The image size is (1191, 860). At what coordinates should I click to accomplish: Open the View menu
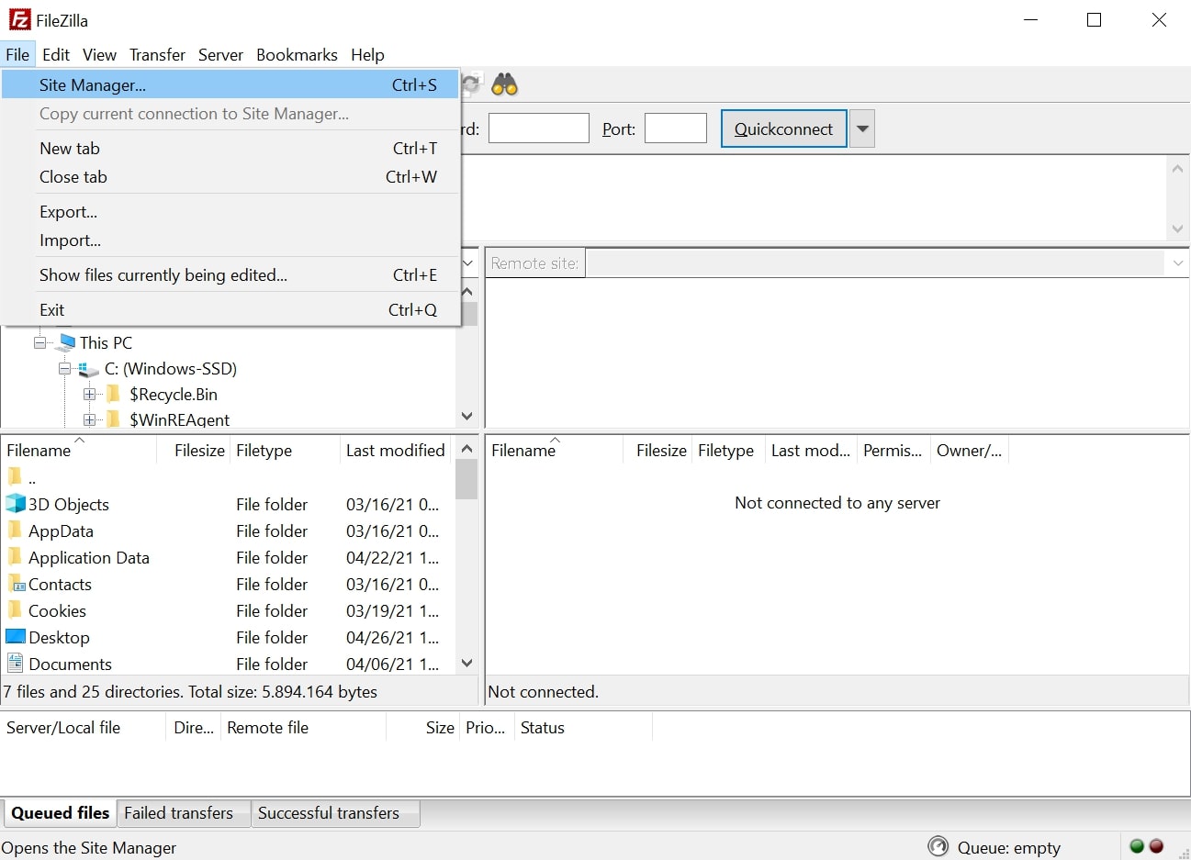pos(99,54)
